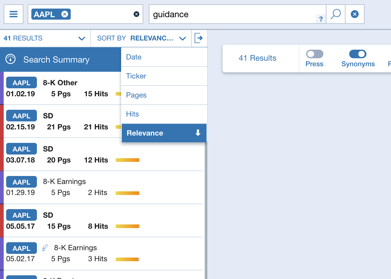Screen dimensions: 391x279
Task: Clear the ticker search field
Action: coord(136,14)
